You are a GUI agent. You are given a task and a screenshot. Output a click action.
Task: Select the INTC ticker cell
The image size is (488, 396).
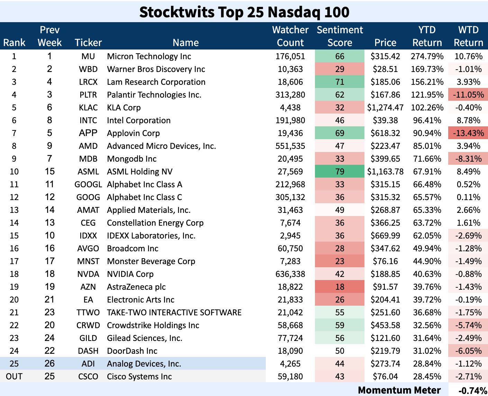tap(88, 120)
